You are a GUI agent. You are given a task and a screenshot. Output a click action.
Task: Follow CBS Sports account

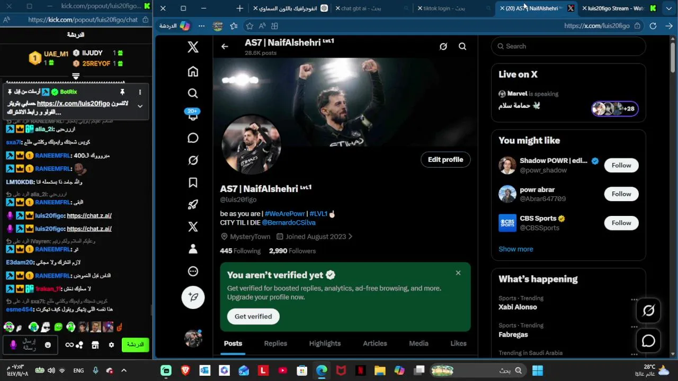(x=621, y=223)
